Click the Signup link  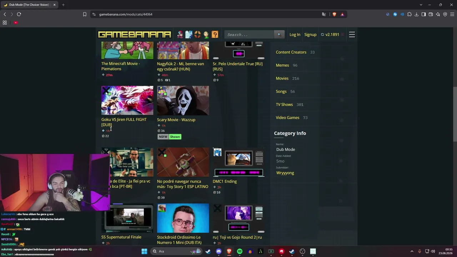(310, 35)
